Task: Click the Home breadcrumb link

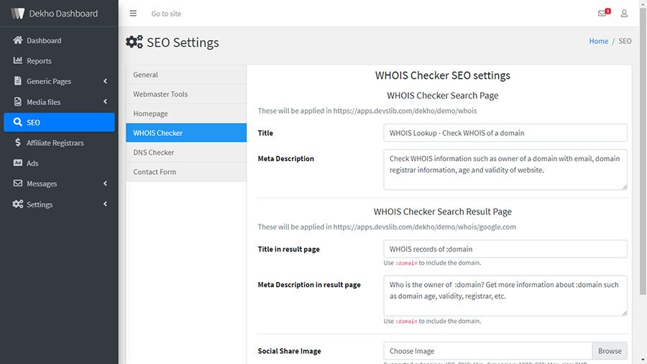Action: 599,41
